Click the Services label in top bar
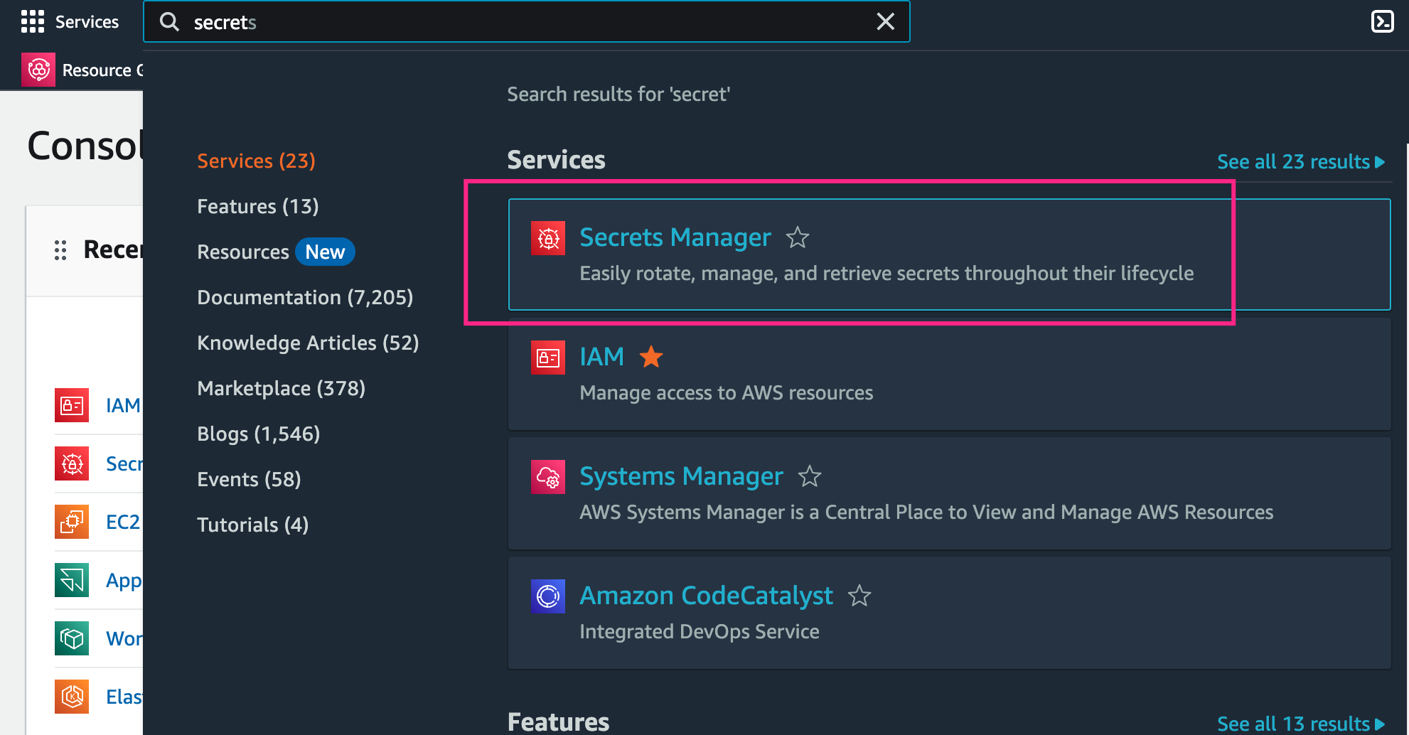Screen dimensions: 1409x735 [87, 22]
